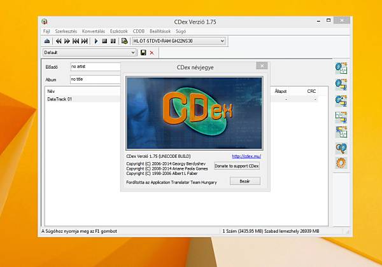
Task: Minimize the CDex main window
Action: (x=318, y=21)
